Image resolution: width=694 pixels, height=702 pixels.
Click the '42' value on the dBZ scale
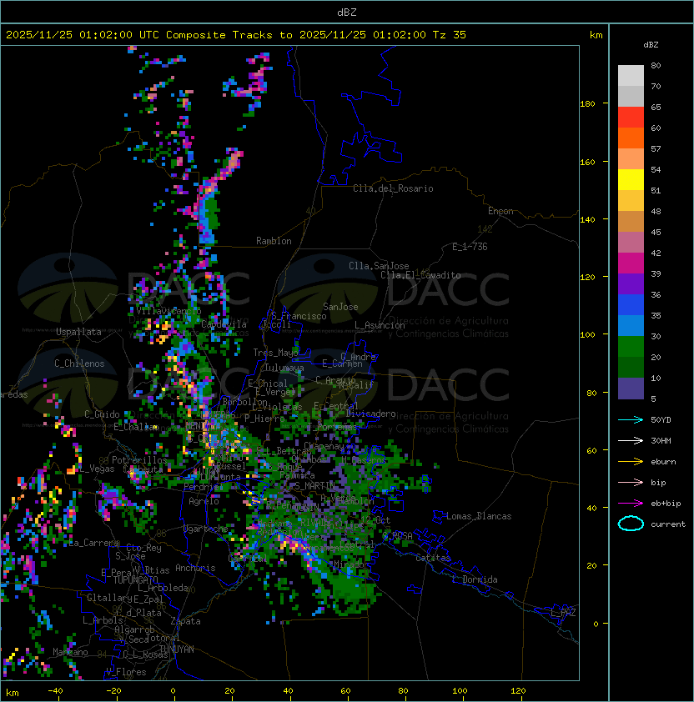point(656,253)
